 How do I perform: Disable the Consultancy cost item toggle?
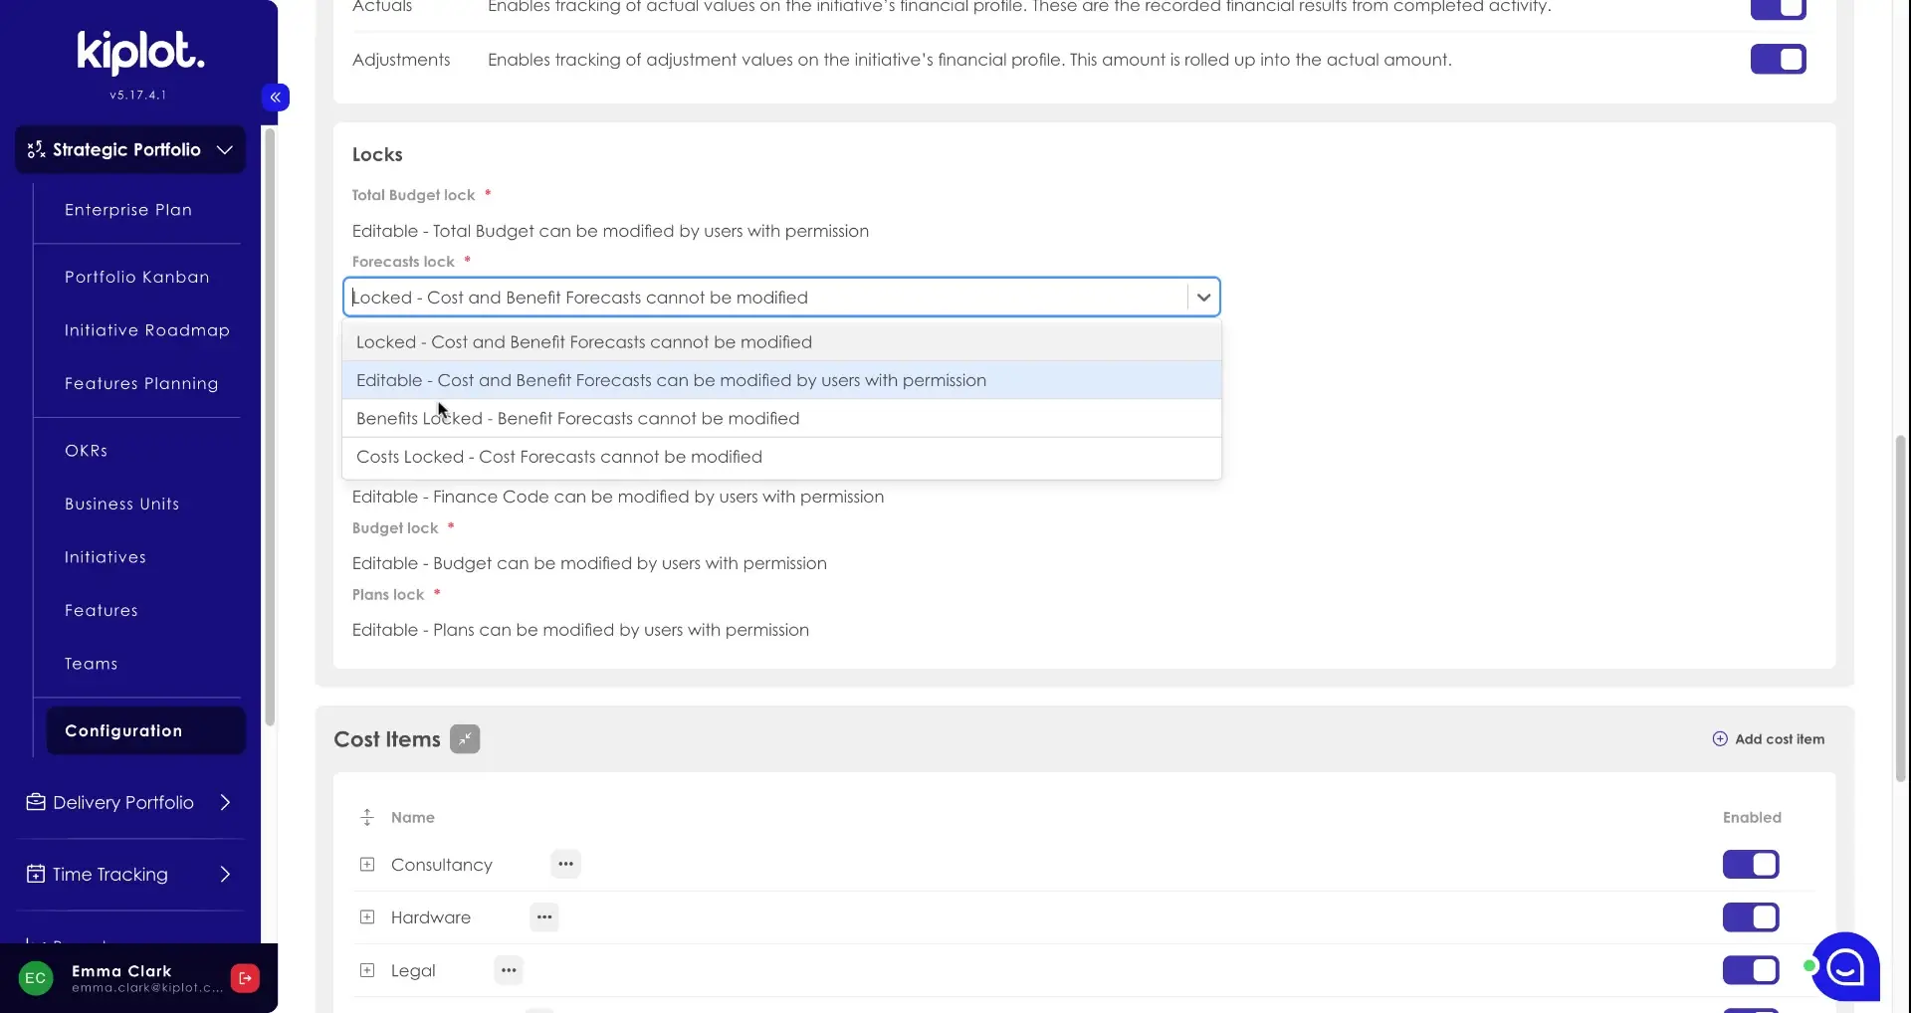(x=1750, y=865)
